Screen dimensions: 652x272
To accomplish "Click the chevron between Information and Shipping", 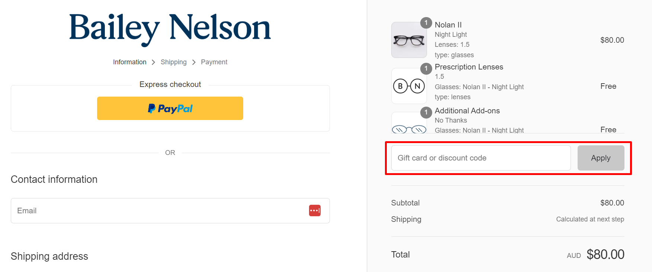I will 153,62.
